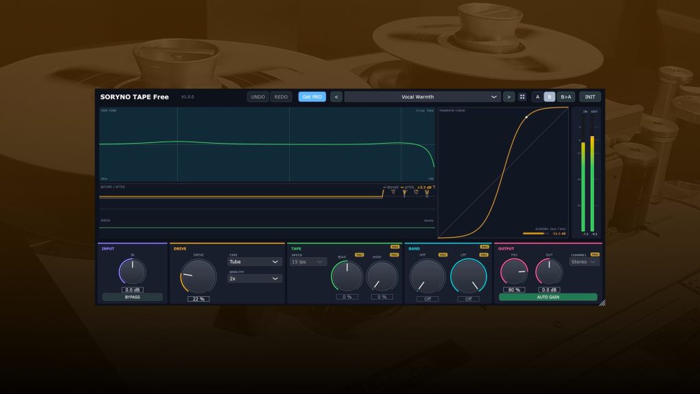Click the +3.7 dB after readout
The image size is (700, 394).
424,187
